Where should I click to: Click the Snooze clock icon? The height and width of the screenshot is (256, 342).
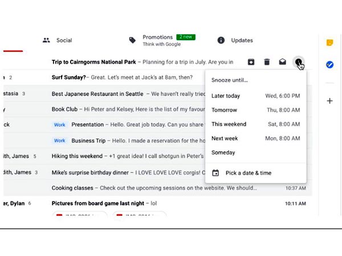coord(298,63)
